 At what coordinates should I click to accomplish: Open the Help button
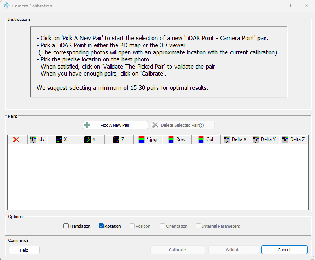click(24, 250)
